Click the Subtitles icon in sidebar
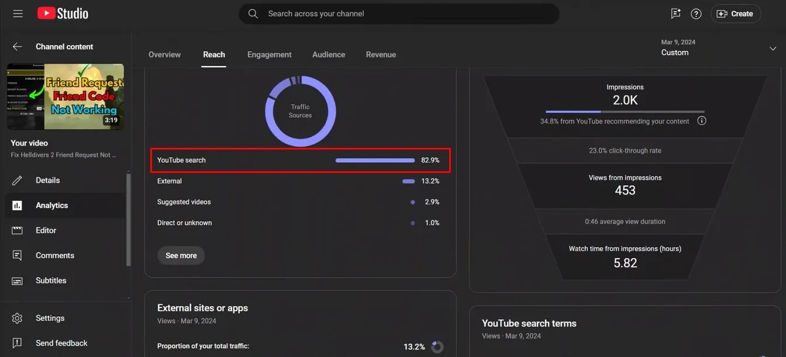This screenshot has width=786, height=357. click(18, 280)
